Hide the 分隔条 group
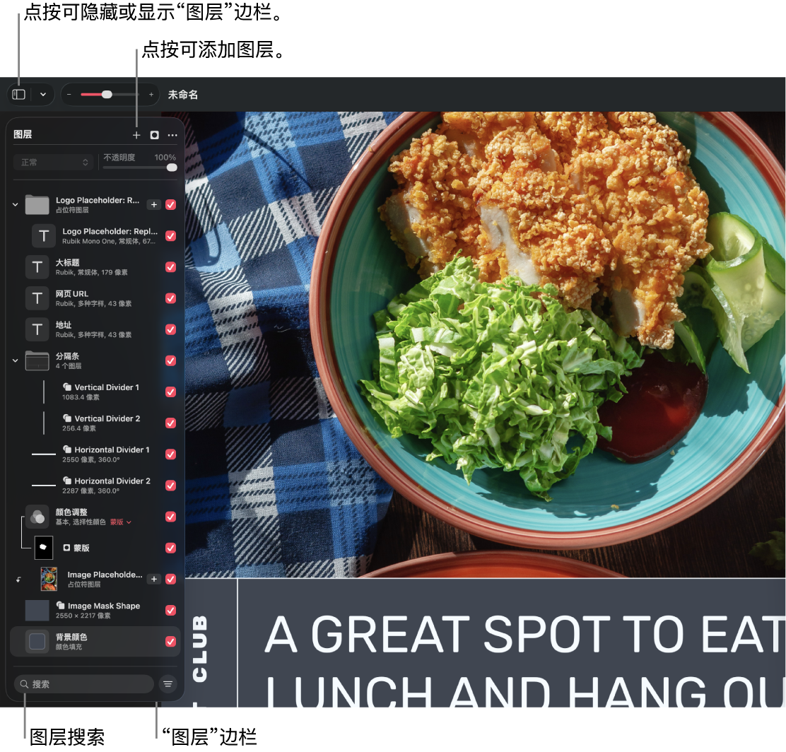The width and height of the screenshot is (786, 752). point(171,360)
